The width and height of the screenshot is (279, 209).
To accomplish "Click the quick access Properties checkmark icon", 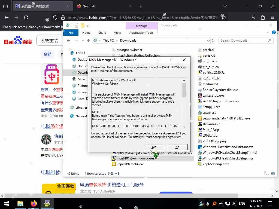I will pos(77,25).
